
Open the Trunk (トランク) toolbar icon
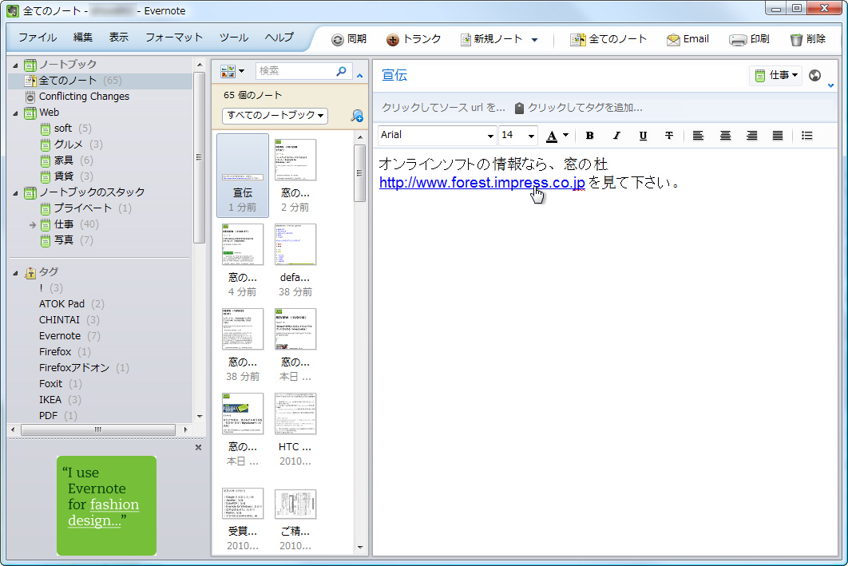point(393,39)
